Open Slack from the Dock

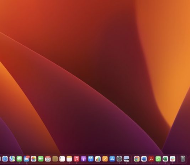[x=173, y=159]
